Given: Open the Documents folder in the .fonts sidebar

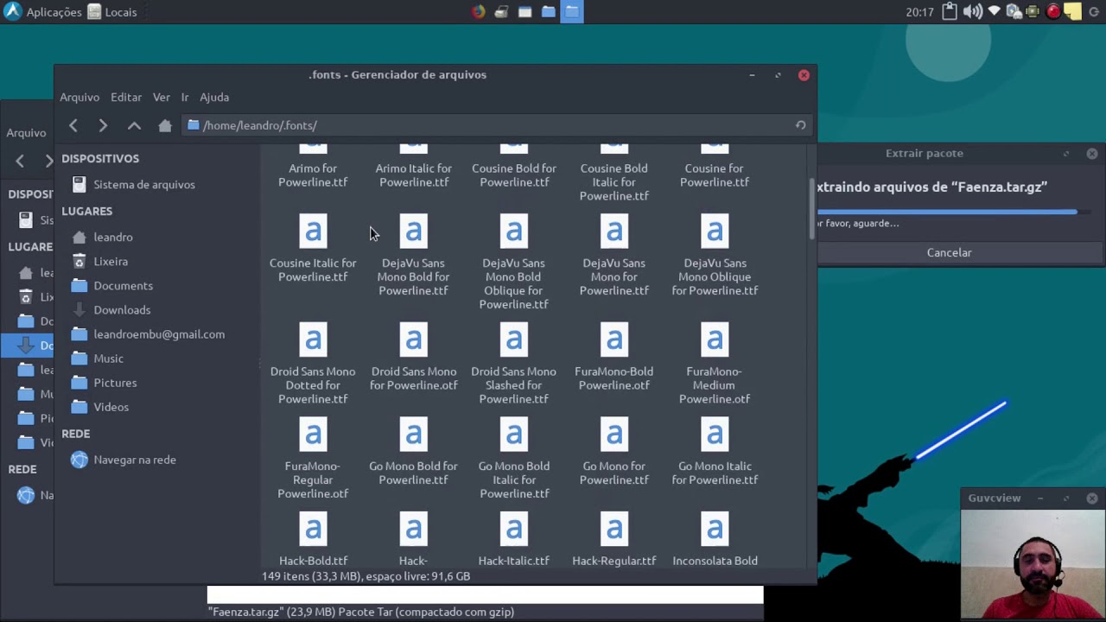Looking at the screenshot, I should click(x=112, y=285).
